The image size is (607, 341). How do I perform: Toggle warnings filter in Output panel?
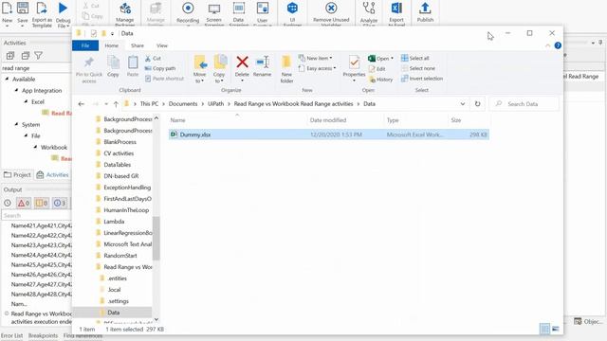pyautogui.click(x=42, y=203)
